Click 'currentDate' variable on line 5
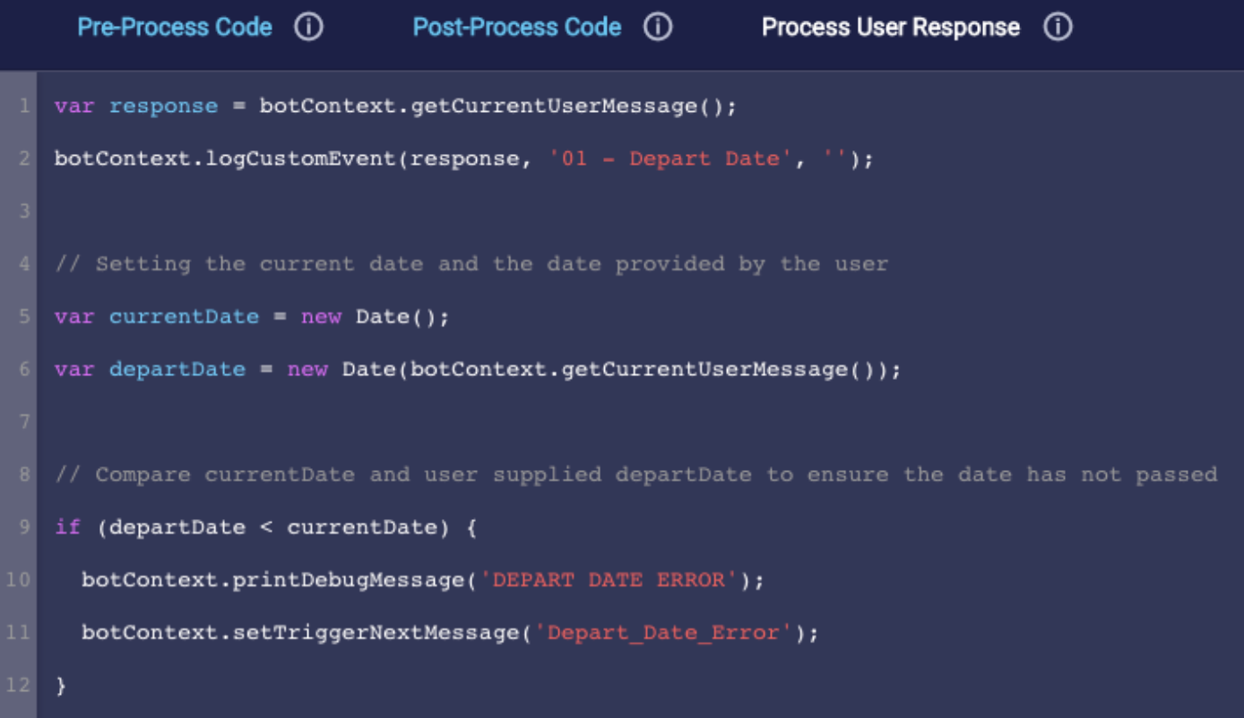1244x718 pixels. click(x=184, y=316)
